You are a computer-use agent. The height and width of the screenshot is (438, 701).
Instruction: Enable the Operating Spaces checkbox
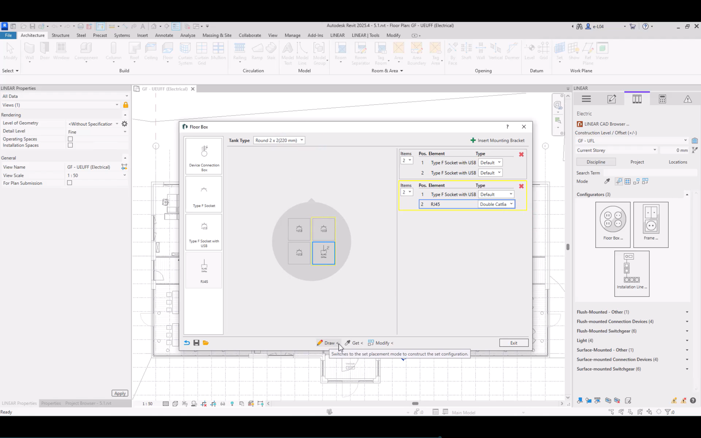click(70, 139)
